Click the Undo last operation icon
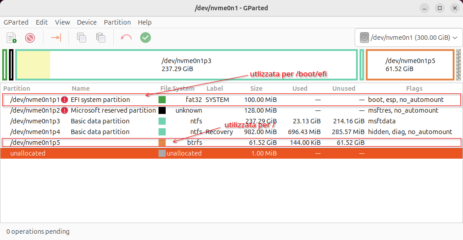Image resolution: width=463 pixels, height=240 pixels. tap(126, 38)
